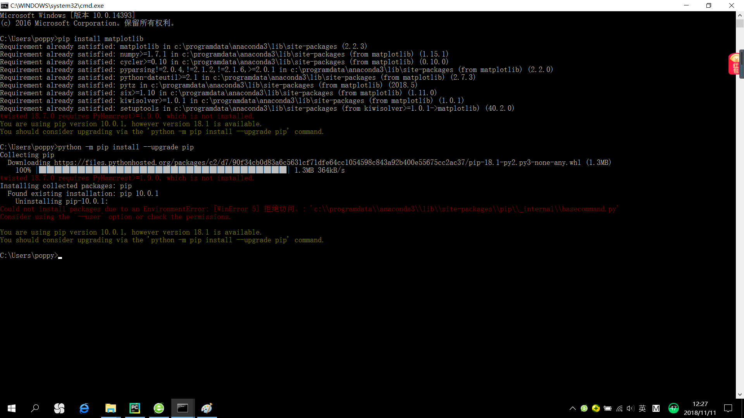Screen dimensions: 744x418
Task: Open the Internet Explorer taskbar icon
Action: click(84, 408)
